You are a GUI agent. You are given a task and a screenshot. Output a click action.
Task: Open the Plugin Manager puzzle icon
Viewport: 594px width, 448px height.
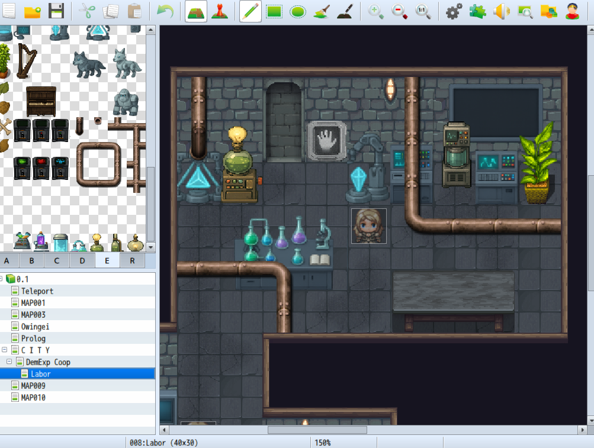[x=477, y=11]
